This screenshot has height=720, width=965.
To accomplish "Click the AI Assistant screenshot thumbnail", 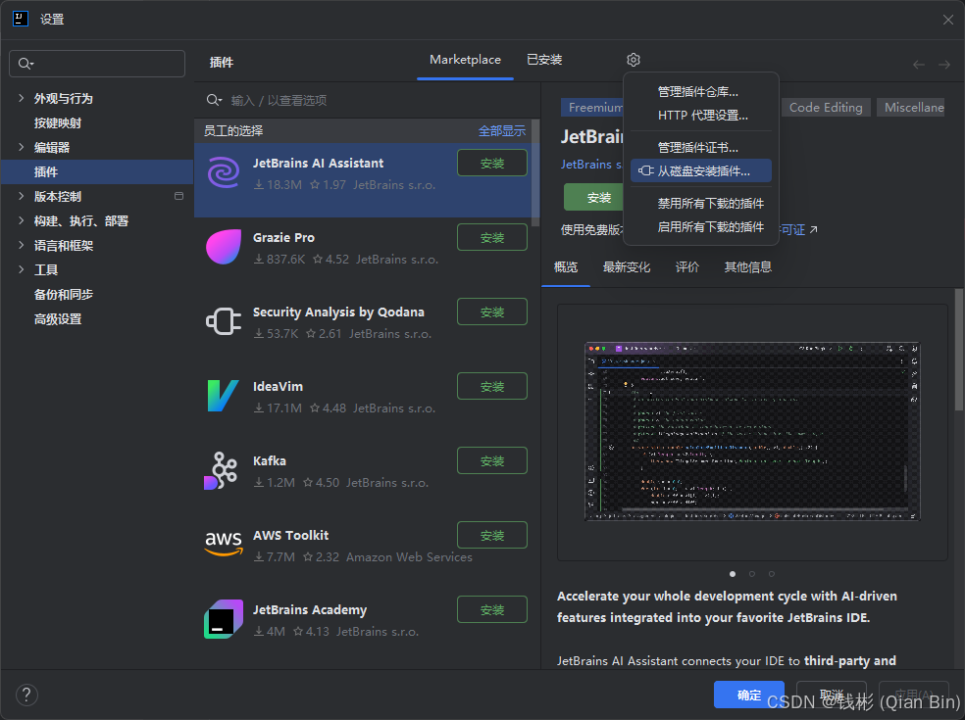I will click(752, 432).
